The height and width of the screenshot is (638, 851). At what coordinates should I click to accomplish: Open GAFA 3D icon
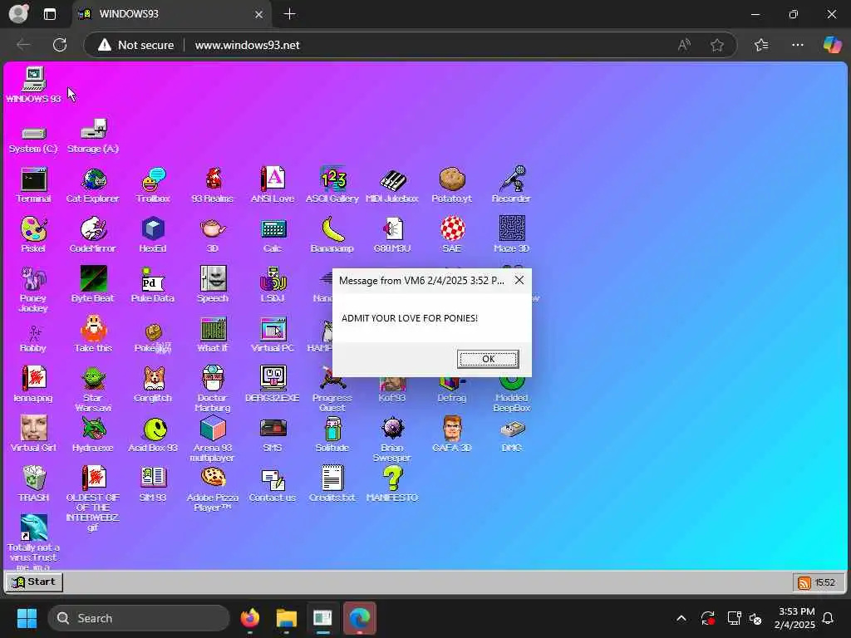(452, 434)
